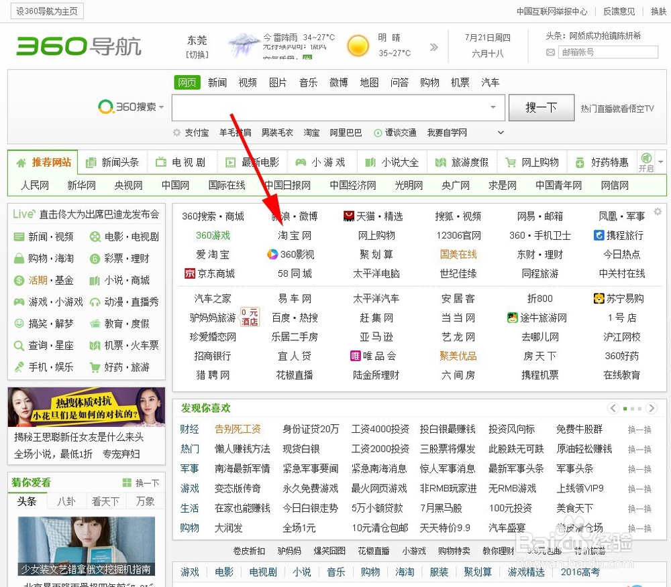Viewport: 671px width, 587px height.
Task: Click the 搜一下 search button
Action: tap(541, 108)
